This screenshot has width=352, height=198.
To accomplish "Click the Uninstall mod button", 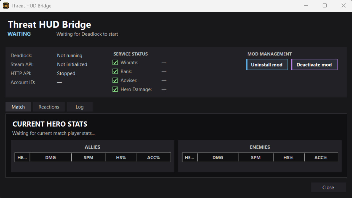I will (267, 64).
